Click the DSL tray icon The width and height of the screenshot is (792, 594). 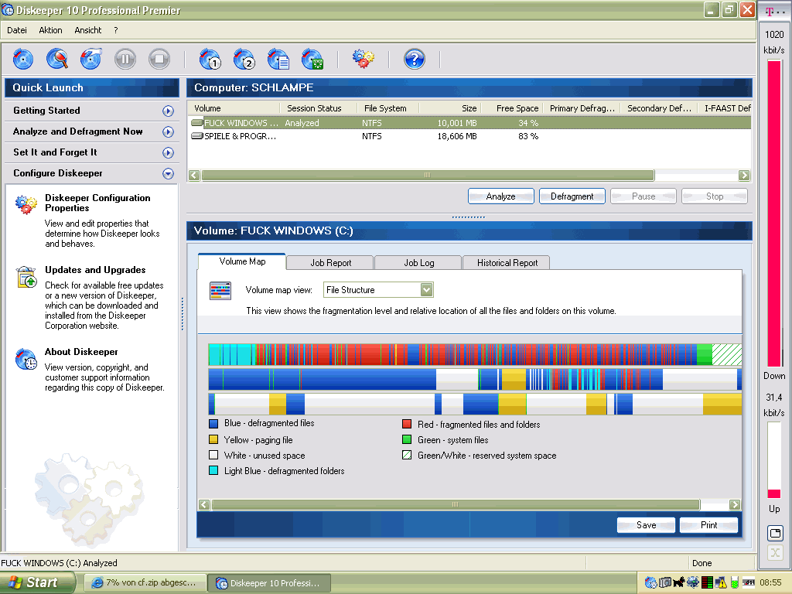pyautogui.click(x=748, y=582)
